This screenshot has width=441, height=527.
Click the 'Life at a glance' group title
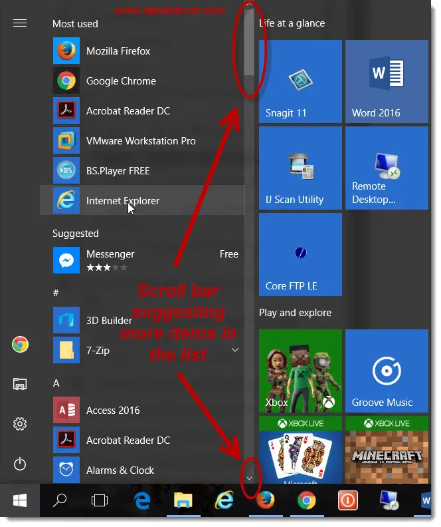(292, 23)
